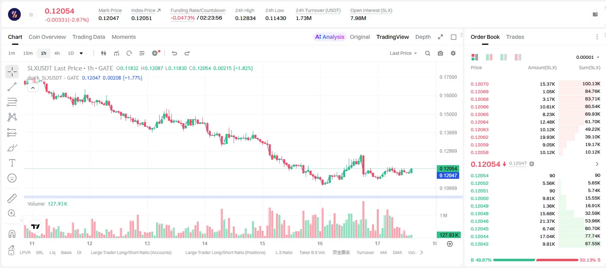
Task: Click the buy/sell ratio bar
Action: (x=536, y=260)
